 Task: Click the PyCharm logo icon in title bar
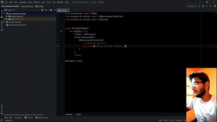(x=2, y=2)
